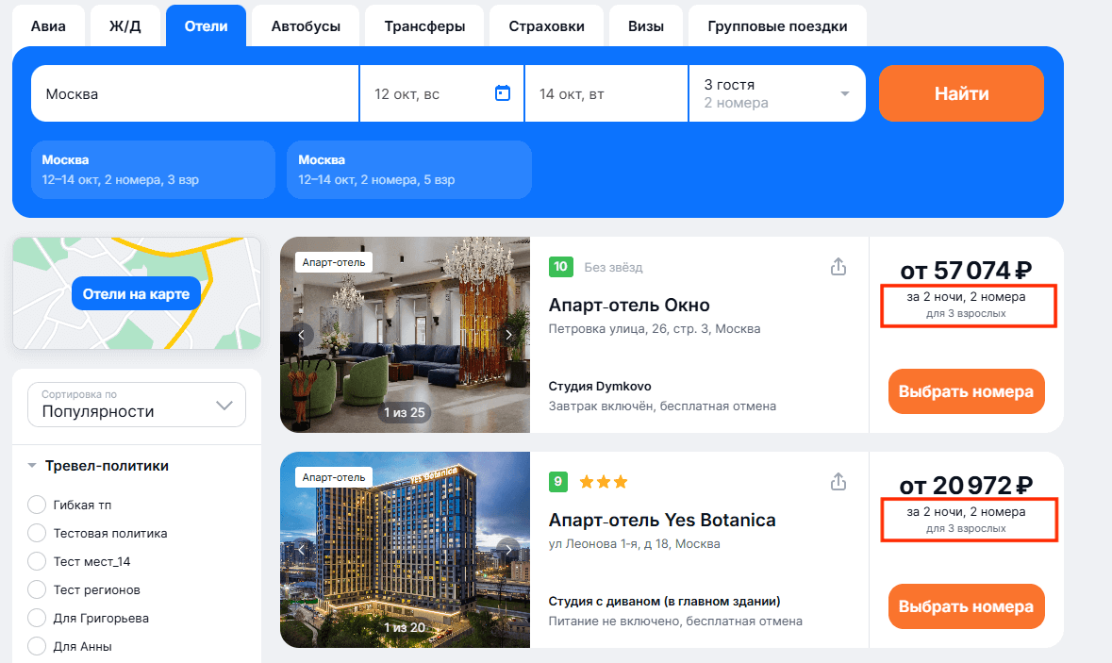Screen dimensions: 1112x663
Task: Share the Апарт-отель Окно listing
Action: click(838, 267)
